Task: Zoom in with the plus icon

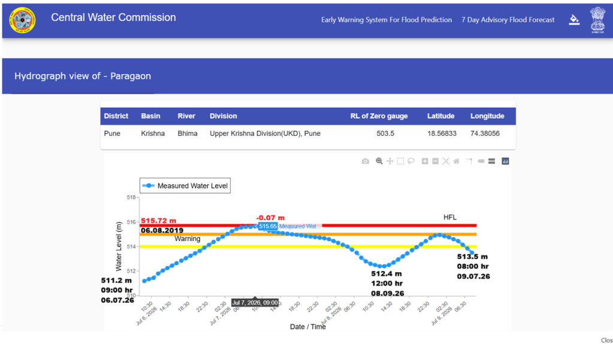Action: tap(425, 162)
